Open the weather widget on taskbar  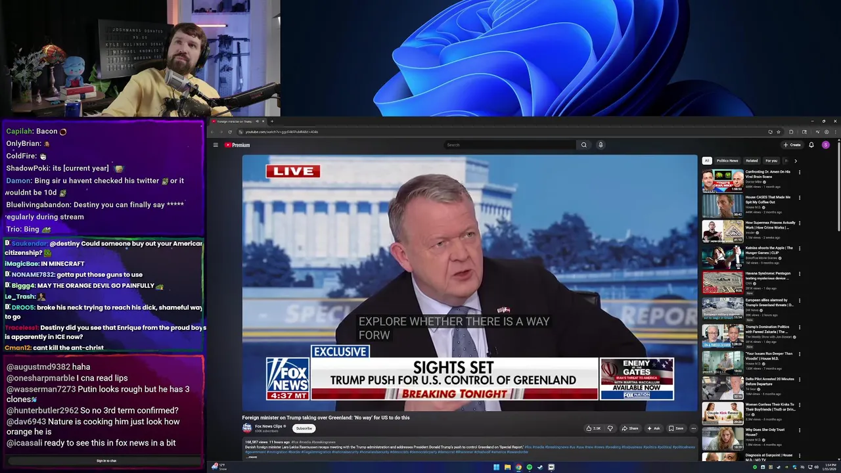click(219, 467)
